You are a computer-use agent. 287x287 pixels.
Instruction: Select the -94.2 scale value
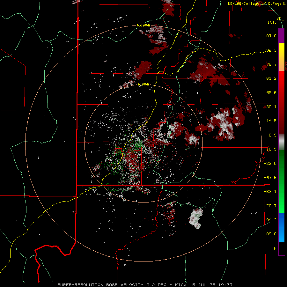tap(270, 220)
